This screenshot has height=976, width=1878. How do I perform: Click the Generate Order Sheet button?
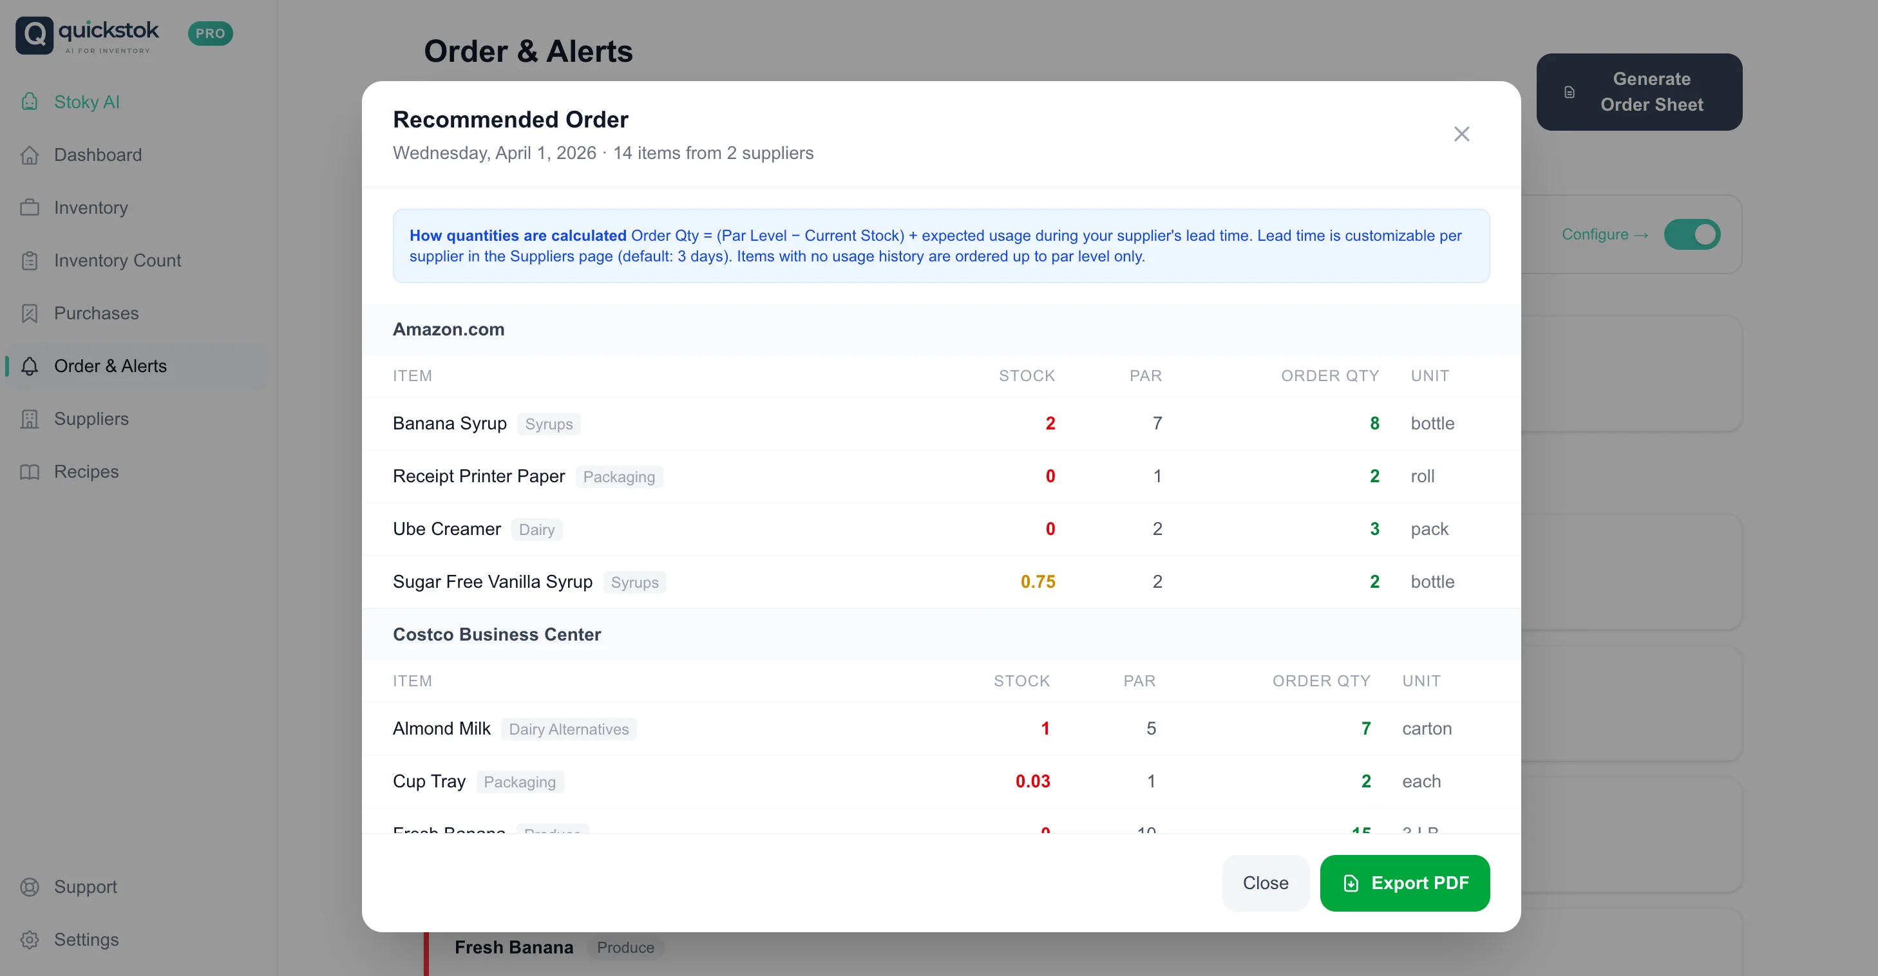[x=1638, y=92]
